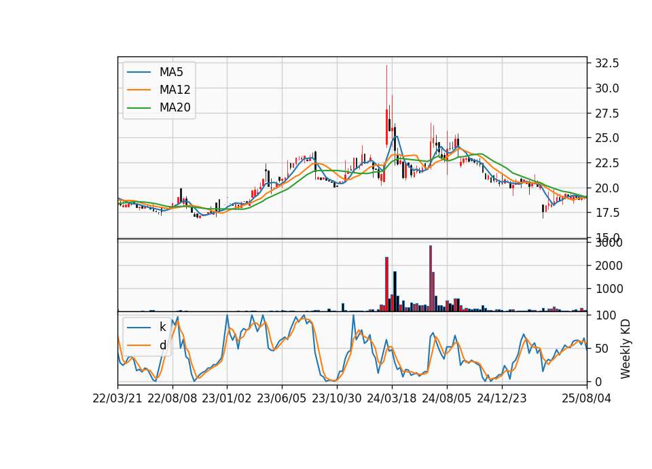This screenshot has width=652, height=469.
Task: Click the 24/03/18 date label
Action: tap(392, 398)
